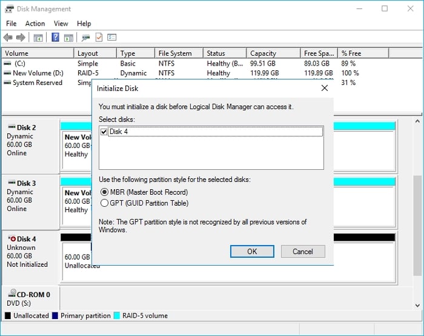This screenshot has height=336, width=424.
Task: Select the Disk 4 Not Initialized panel
Action: 29,252
